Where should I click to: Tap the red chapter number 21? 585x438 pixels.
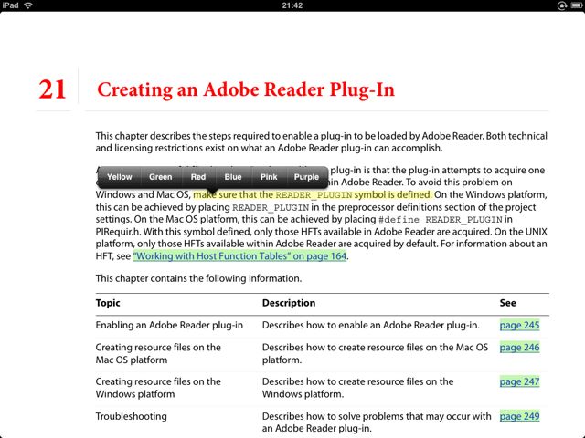coord(52,89)
